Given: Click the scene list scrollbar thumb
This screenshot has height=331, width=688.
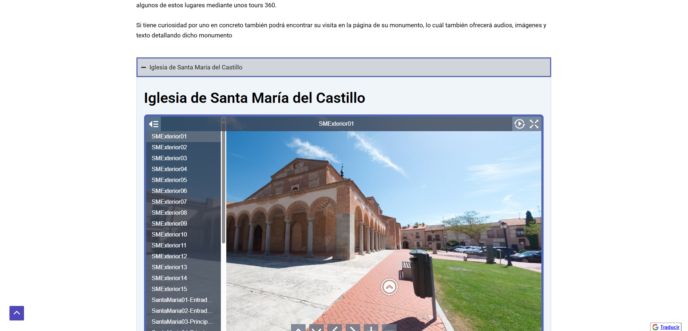Looking at the screenshot, I should (x=223, y=183).
